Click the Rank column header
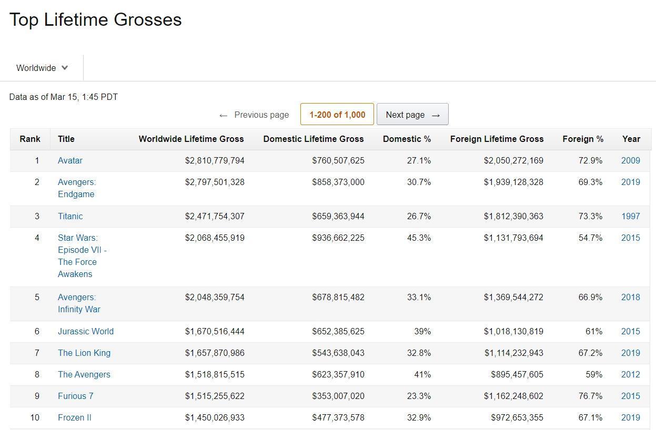 pos(30,139)
